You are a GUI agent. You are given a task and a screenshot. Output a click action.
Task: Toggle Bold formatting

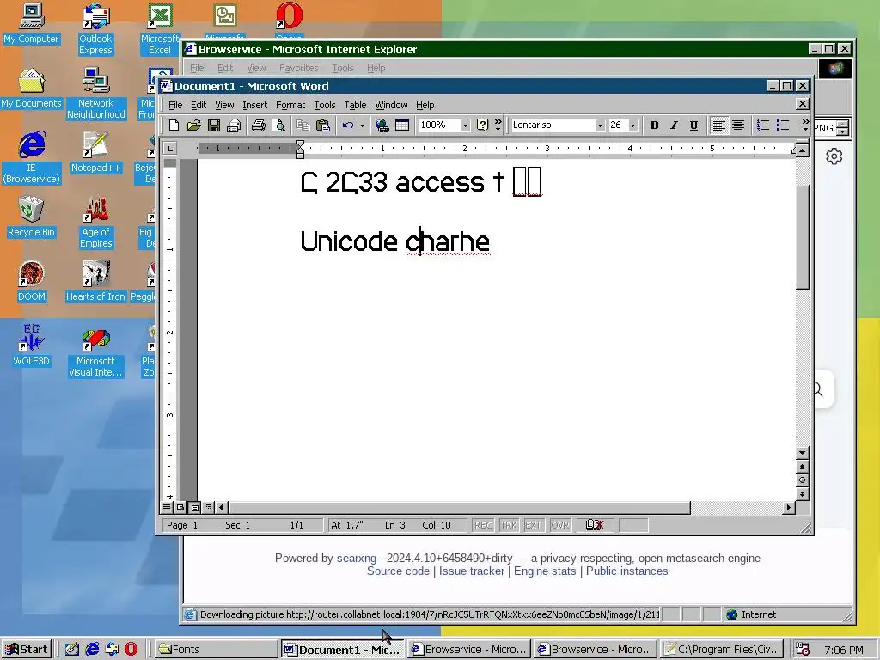click(x=654, y=125)
